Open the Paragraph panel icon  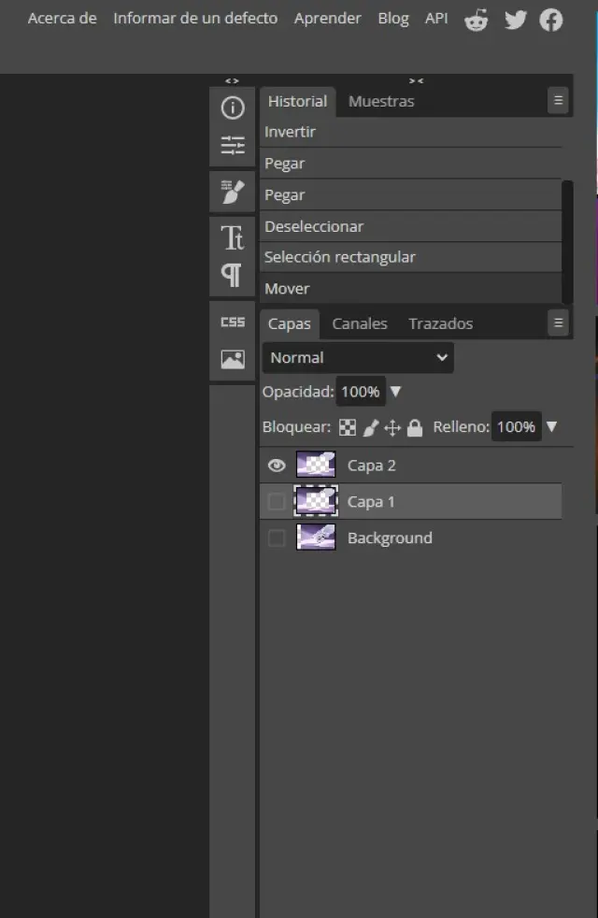[233, 275]
